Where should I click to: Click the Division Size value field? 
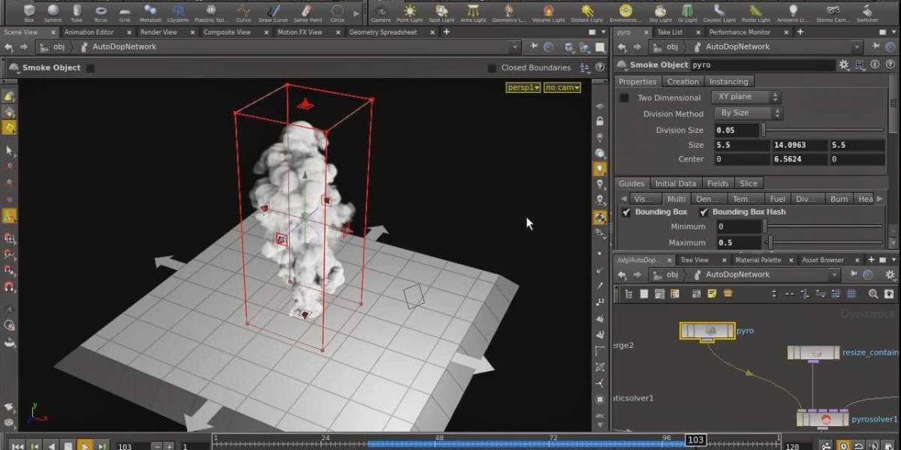tap(736, 130)
